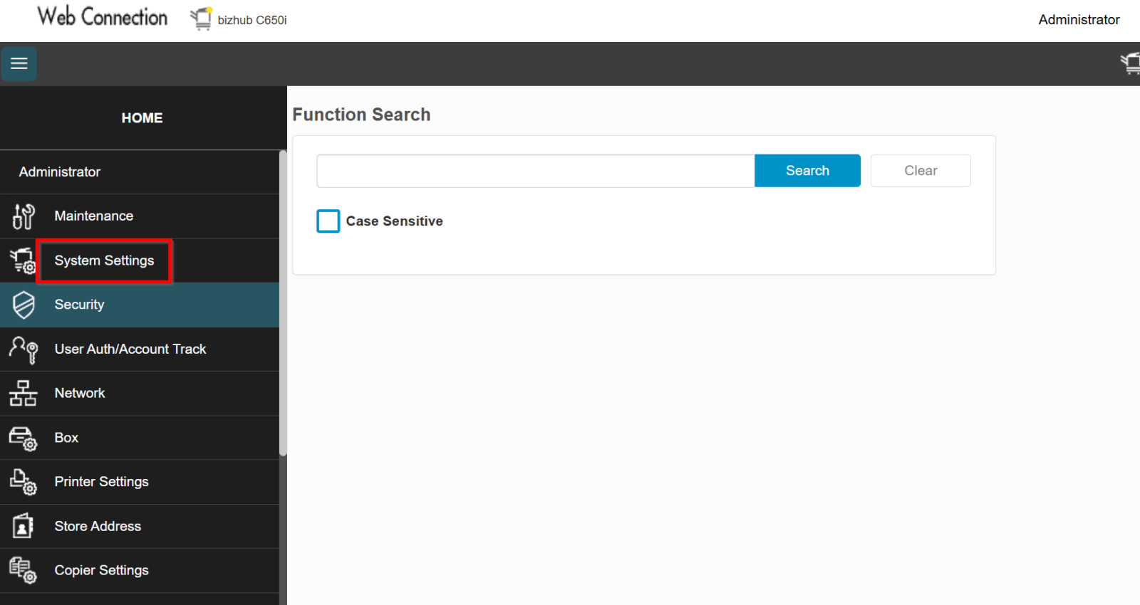
Task: Click the device icon in the top-right corner
Action: tap(1130, 63)
